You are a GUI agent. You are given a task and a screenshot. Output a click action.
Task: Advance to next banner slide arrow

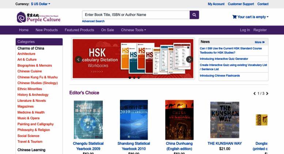pos(189,59)
